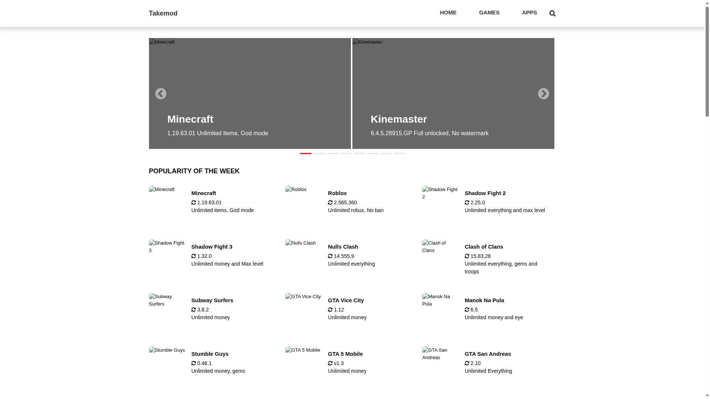Open the Manok Na Pula thumbnail

[441, 311]
